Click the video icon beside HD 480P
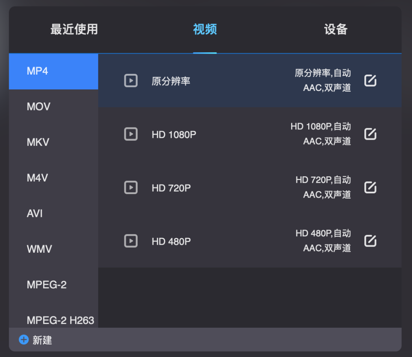This screenshot has height=357, width=412. coord(131,241)
